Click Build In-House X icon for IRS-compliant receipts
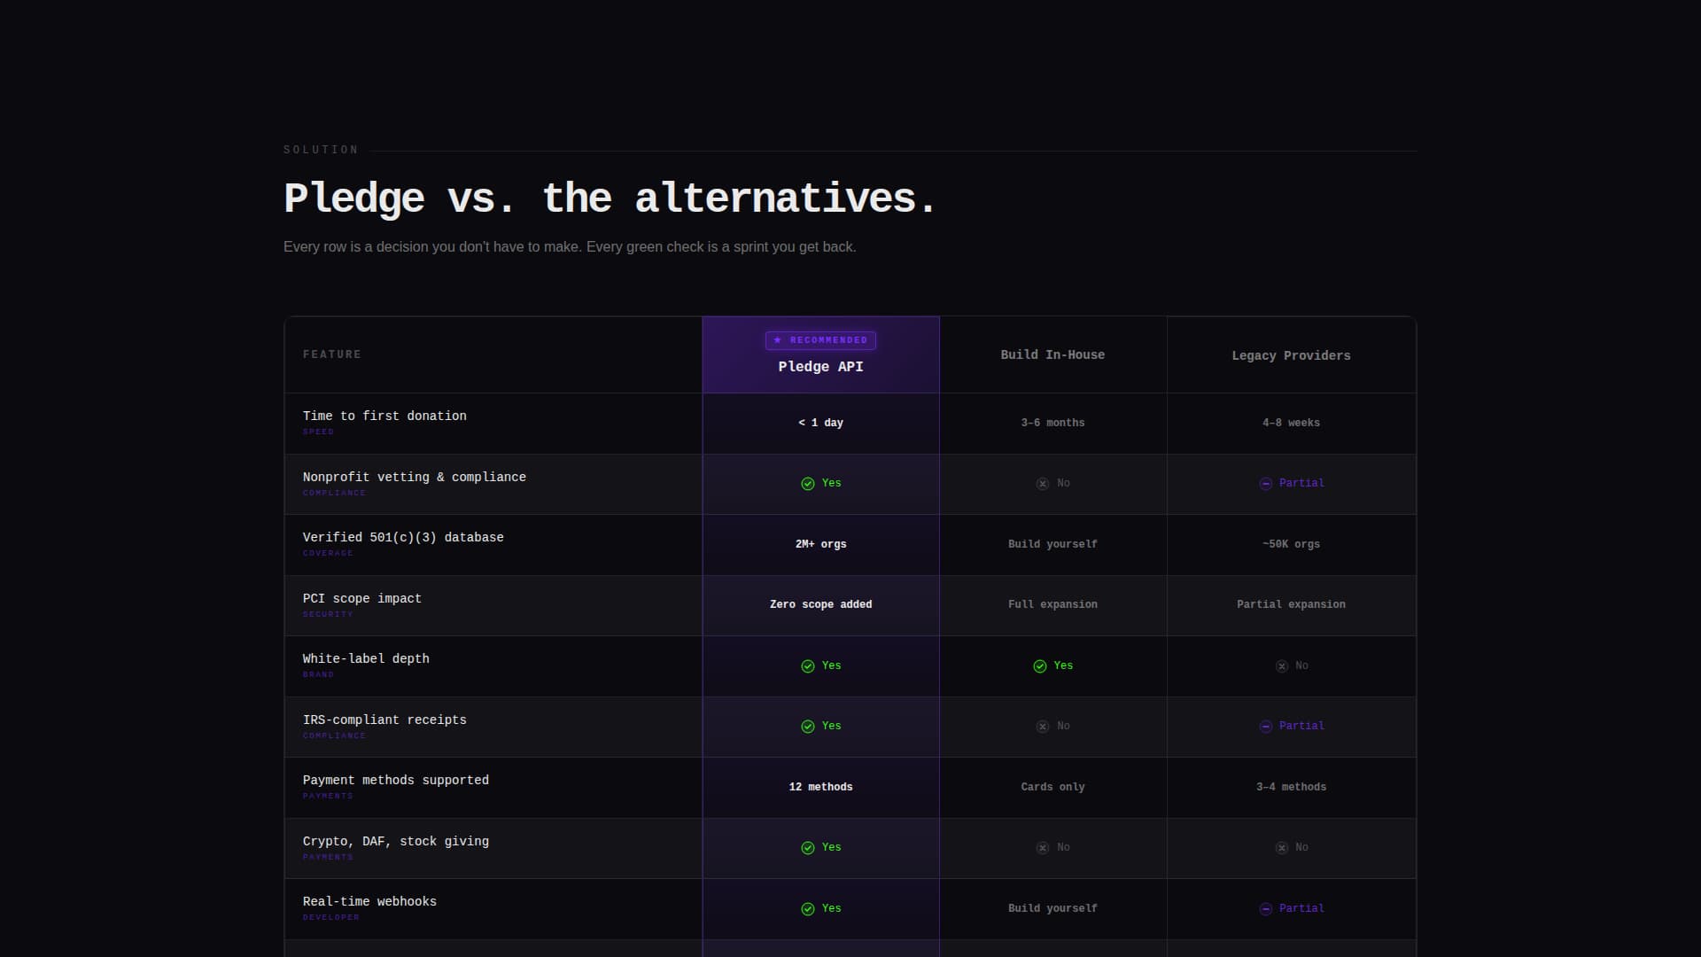This screenshot has width=1701, height=957. pyautogui.click(x=1043, y=727)
